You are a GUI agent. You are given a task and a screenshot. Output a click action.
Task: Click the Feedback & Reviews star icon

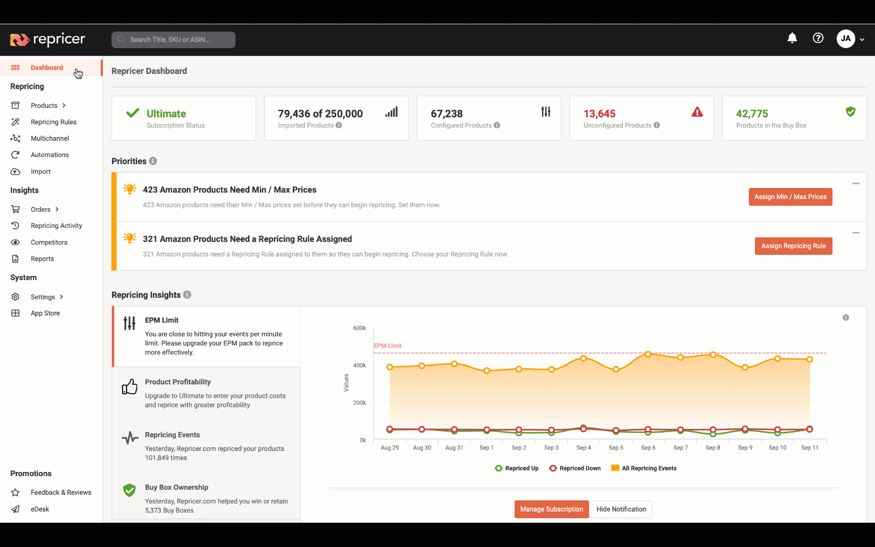pyautogui.click(x=15, y=492)
